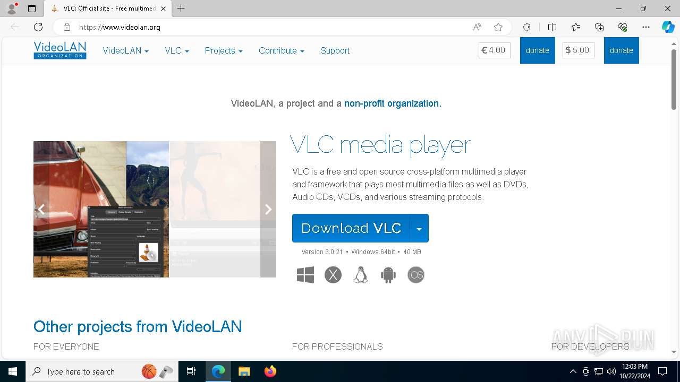Open the VideoLAN Organization logo

pos(60,50)
